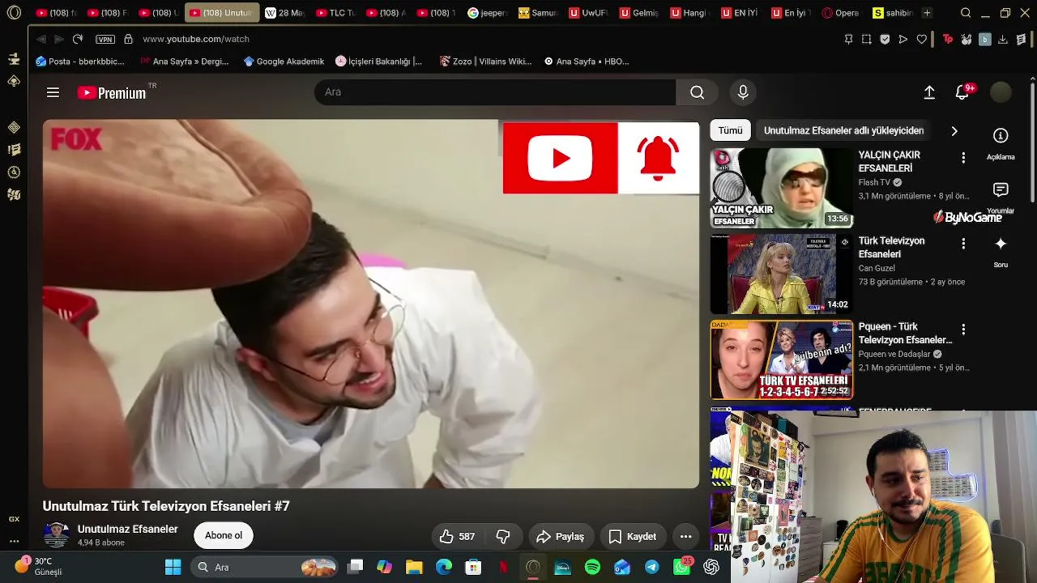Screen dimensions: 1037x583
Task: Open the YouTube notifications bell
Action: [962, 92]
